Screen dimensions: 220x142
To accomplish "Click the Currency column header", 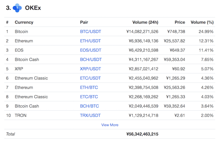I will coord(24,22).
